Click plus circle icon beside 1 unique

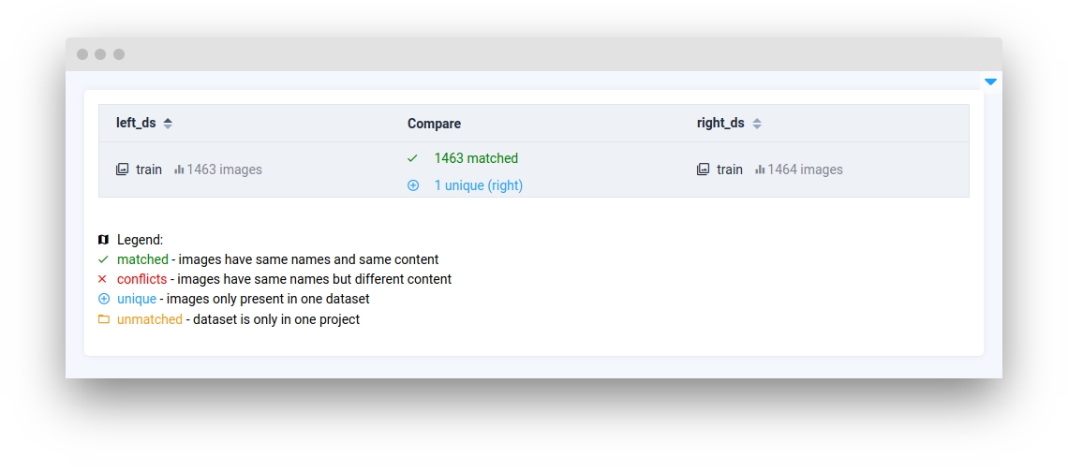pyautogui.click(x=413, y=185)
